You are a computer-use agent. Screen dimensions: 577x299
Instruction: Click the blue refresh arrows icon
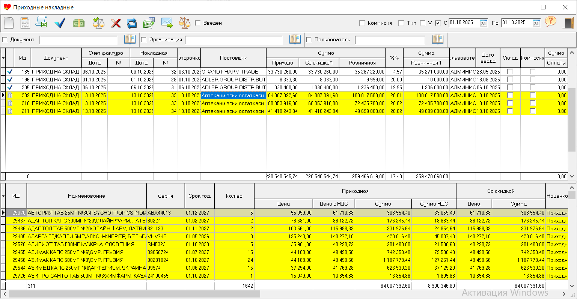132,23
